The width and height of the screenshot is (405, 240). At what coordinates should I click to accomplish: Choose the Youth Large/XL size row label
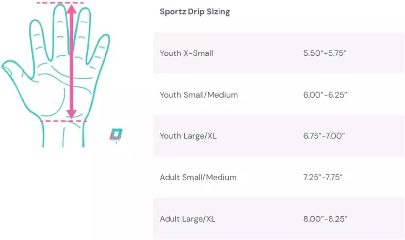tap(188, 136)
